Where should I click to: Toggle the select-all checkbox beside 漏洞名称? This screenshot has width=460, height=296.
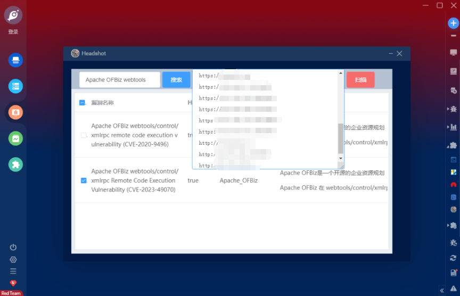pos(82,103)
